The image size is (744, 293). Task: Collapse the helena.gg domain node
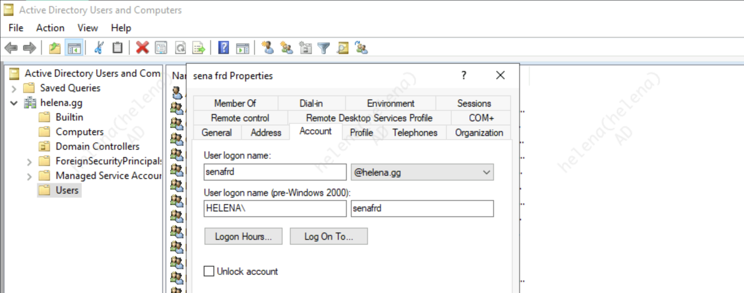point(14,103)
